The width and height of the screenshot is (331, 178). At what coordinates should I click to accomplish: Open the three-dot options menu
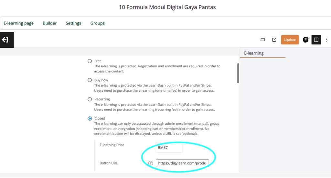(326, 40)
